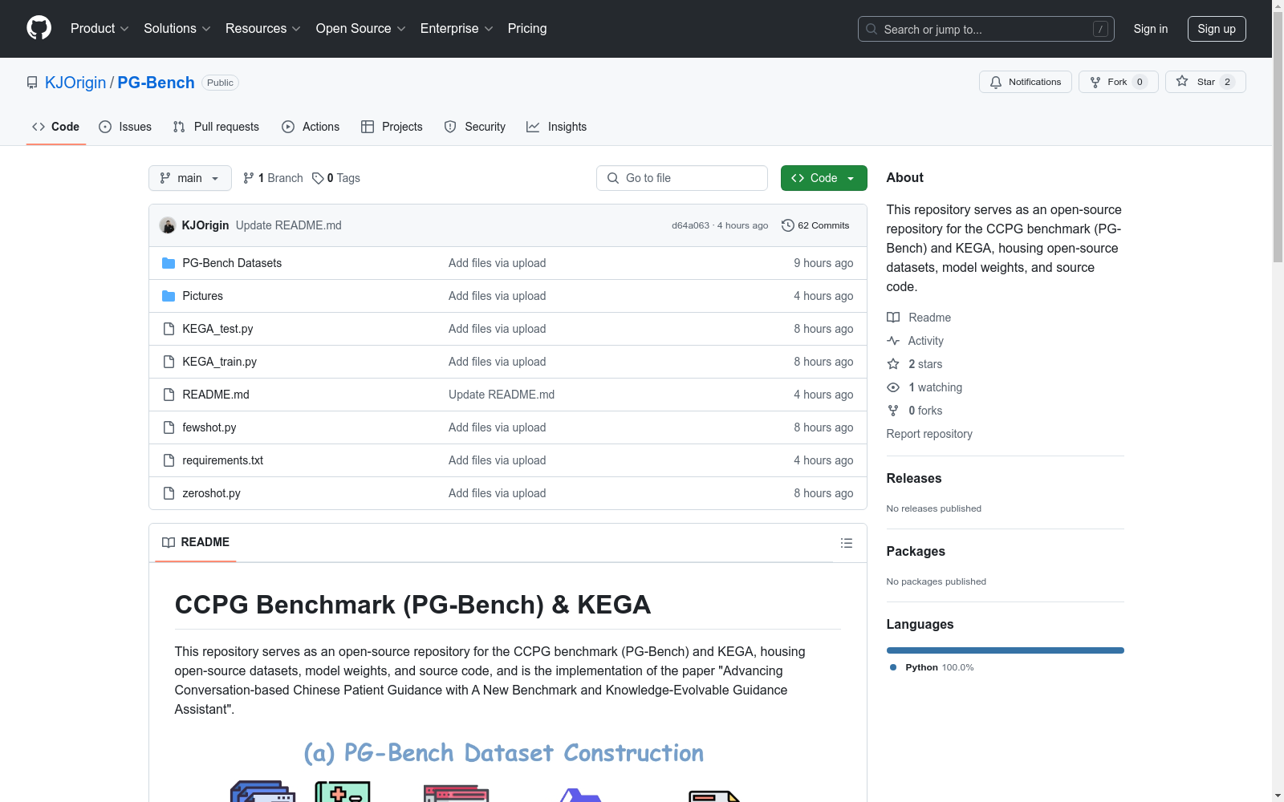
Task: Open the Pull requests tab
Action: (216, 127)
